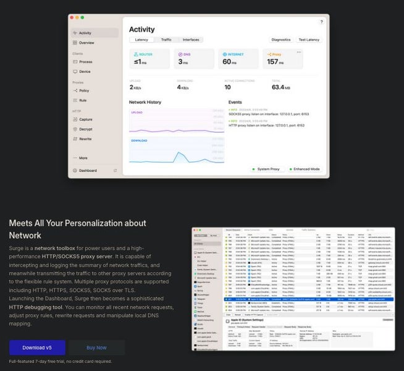Click the SOCKS5 proxy listen event
404x371 pixels.
(269, 112)
